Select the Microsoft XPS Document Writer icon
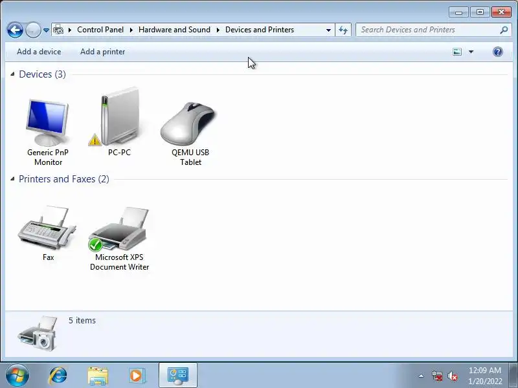This screenshot has height=388, width=518. click(120, 228)
